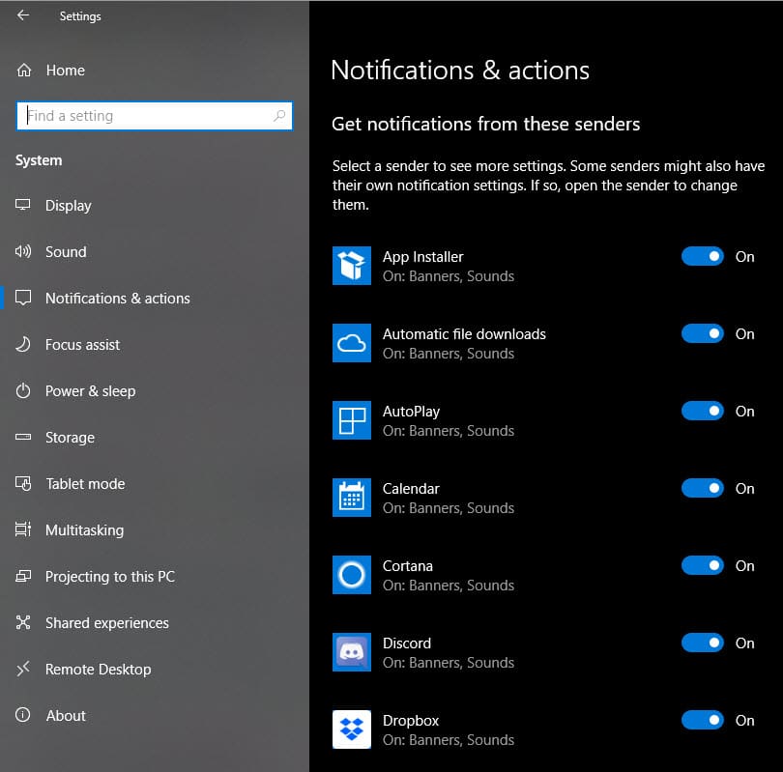Click the App Installer box icon

point(352,266)
